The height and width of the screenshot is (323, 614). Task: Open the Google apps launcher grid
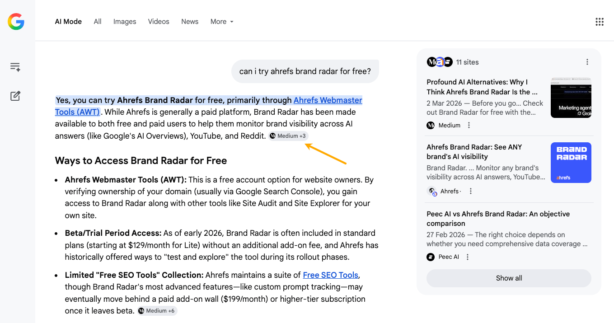pyautogui.click(x=600, y=21)
